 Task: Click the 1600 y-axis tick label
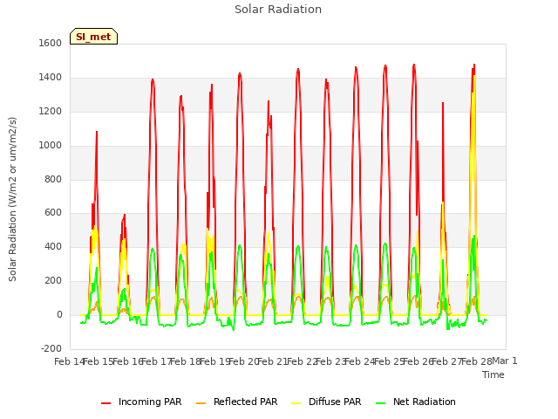51,43
